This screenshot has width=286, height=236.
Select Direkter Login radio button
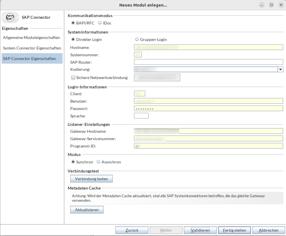pos(73,39)
